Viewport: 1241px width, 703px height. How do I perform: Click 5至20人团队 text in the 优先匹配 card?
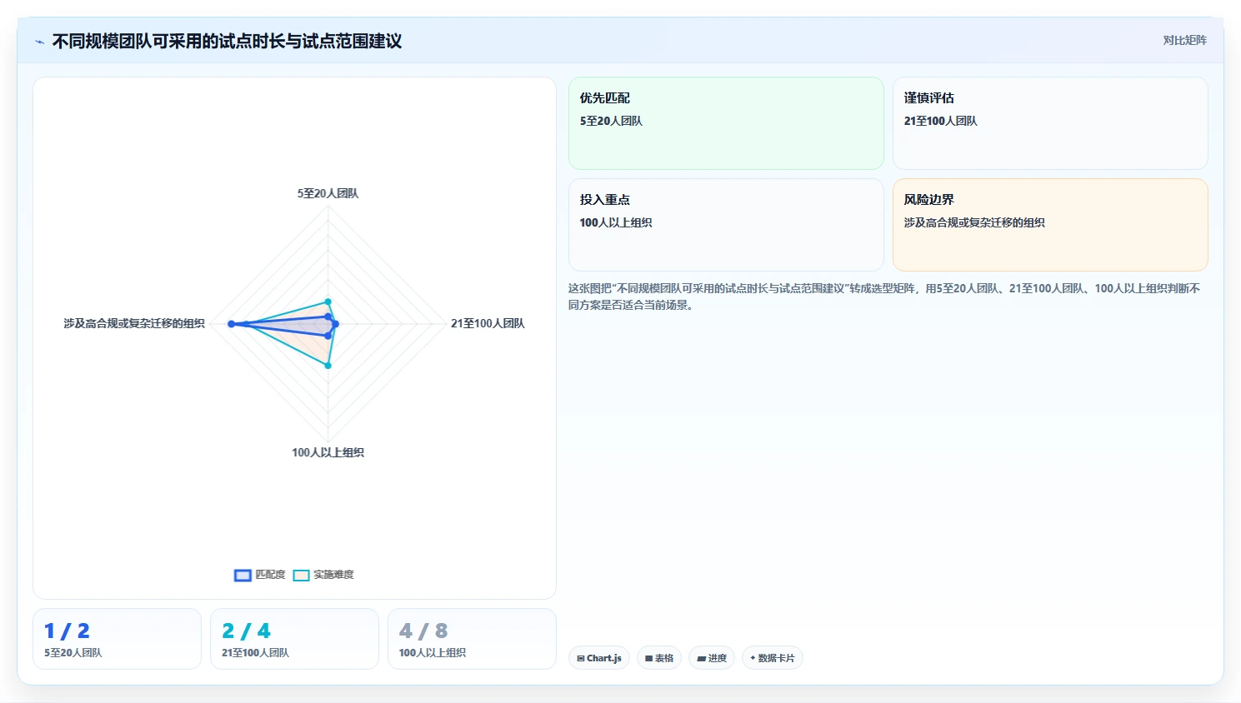click(611, 121)
